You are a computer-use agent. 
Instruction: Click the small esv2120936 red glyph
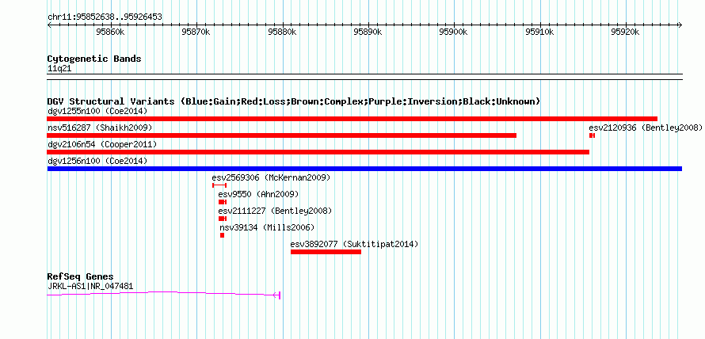tap(593, 135)
